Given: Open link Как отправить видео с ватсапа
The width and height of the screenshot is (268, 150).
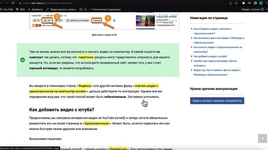Looking at the screenshot, I should [212, 31].
